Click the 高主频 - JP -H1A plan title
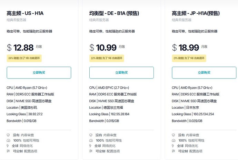238x160 pixels. point(196,13)
